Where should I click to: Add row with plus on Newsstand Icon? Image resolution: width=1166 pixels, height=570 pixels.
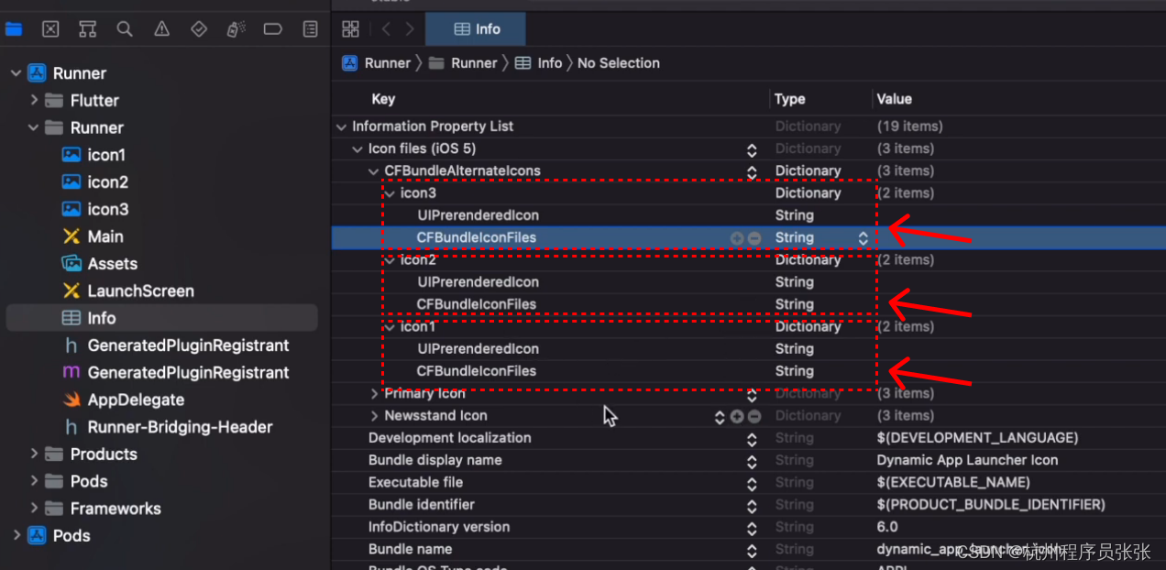[736, 416]
